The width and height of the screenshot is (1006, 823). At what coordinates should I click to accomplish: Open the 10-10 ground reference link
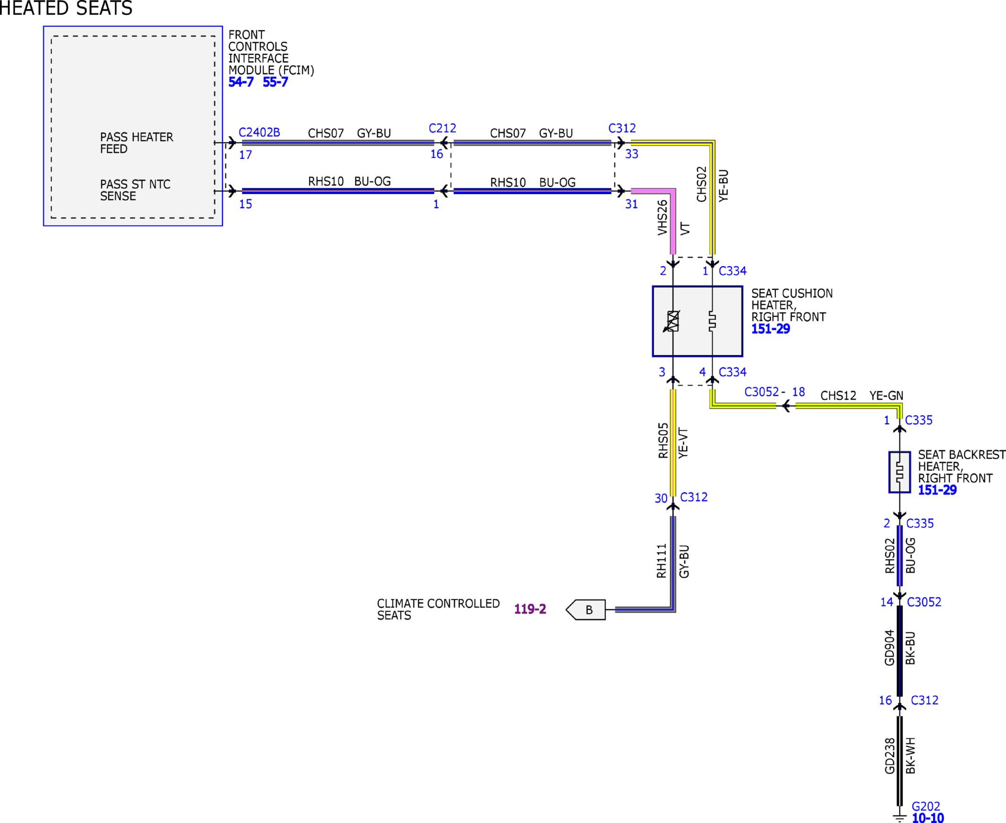(928, 818)
